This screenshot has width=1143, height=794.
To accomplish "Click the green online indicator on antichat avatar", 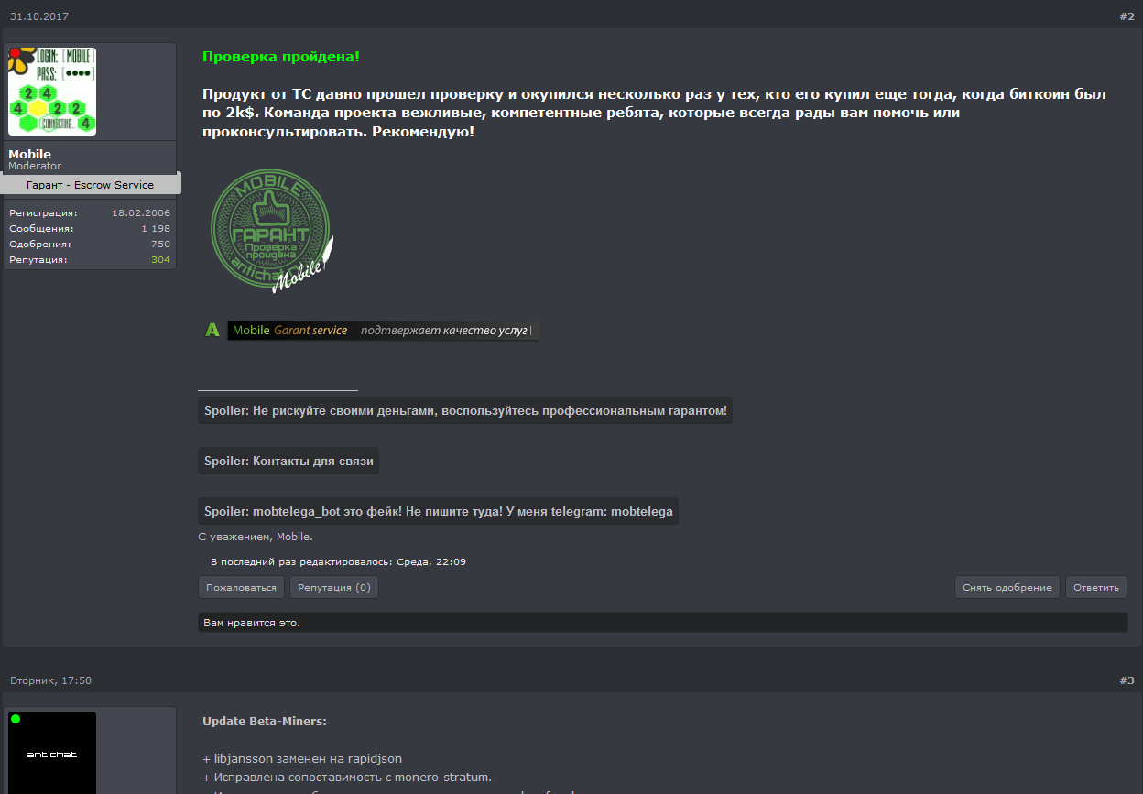I will point(16,719).
